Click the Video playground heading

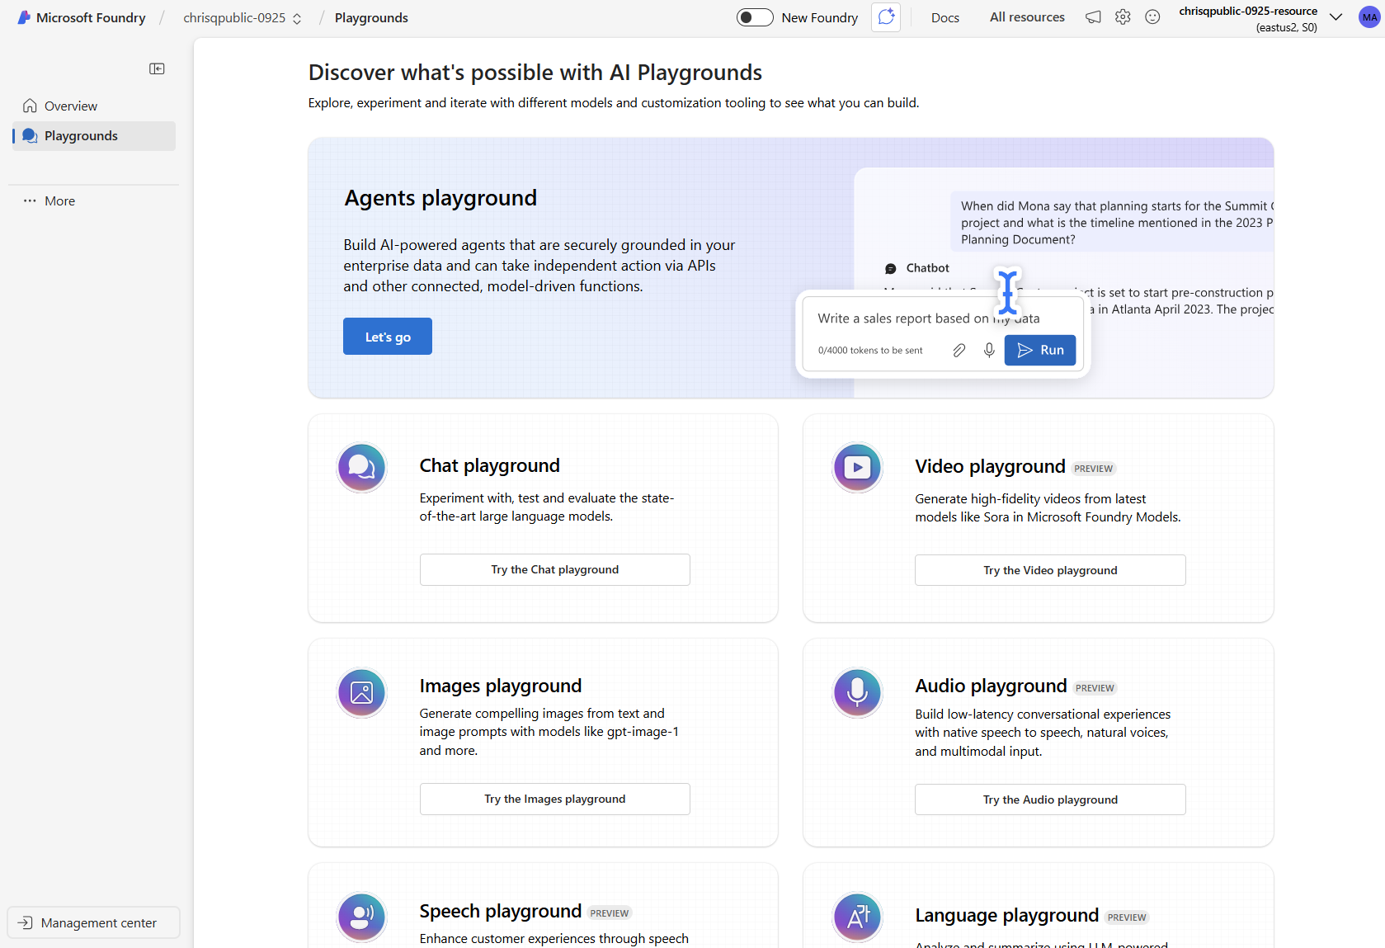pyautogui.click(x=990, y=466)
